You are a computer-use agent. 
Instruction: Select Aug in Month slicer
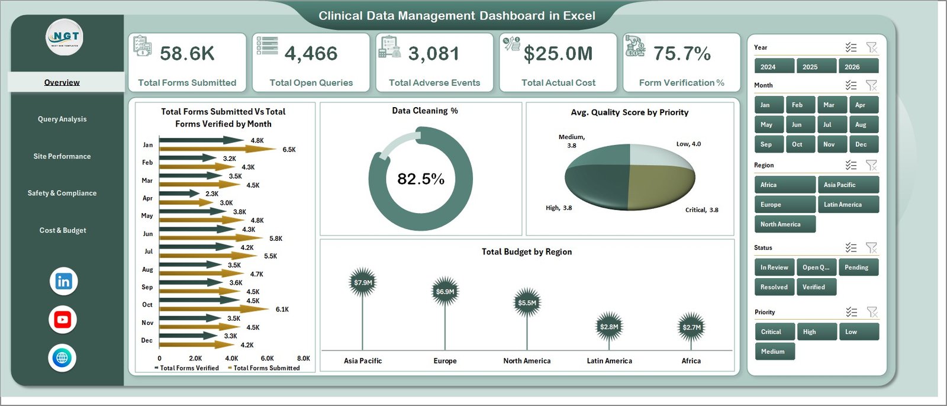pyautogui.click(x=864, y=124)
